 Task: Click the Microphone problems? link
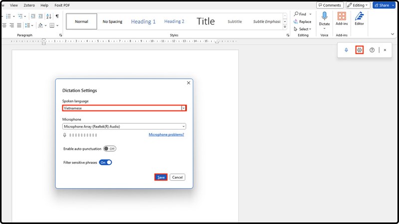coord(166,134)
